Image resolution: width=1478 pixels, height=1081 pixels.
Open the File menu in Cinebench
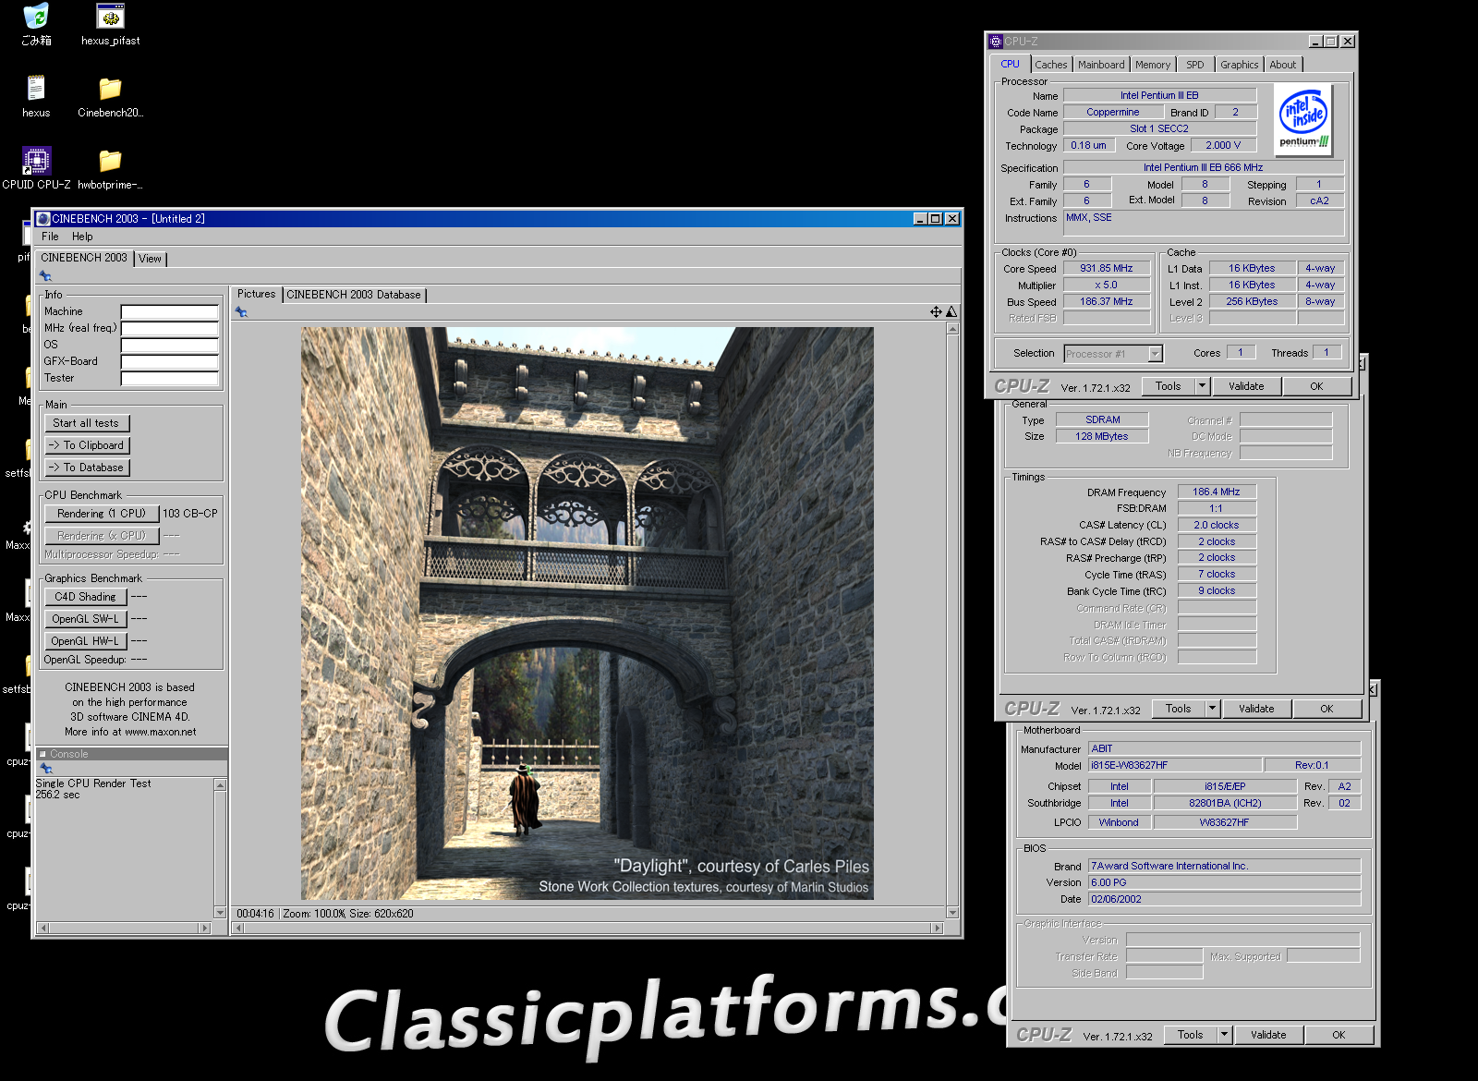(x=50, y=237)
